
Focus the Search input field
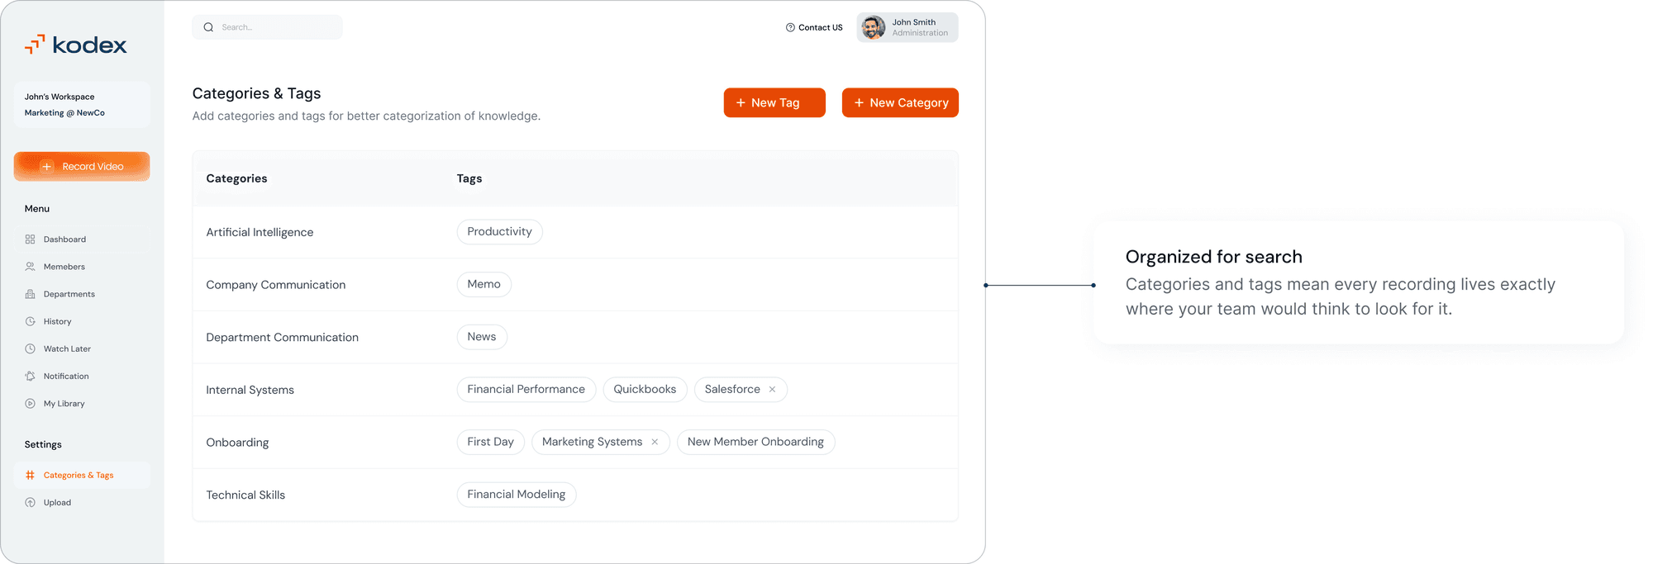[x=267, y=27]
